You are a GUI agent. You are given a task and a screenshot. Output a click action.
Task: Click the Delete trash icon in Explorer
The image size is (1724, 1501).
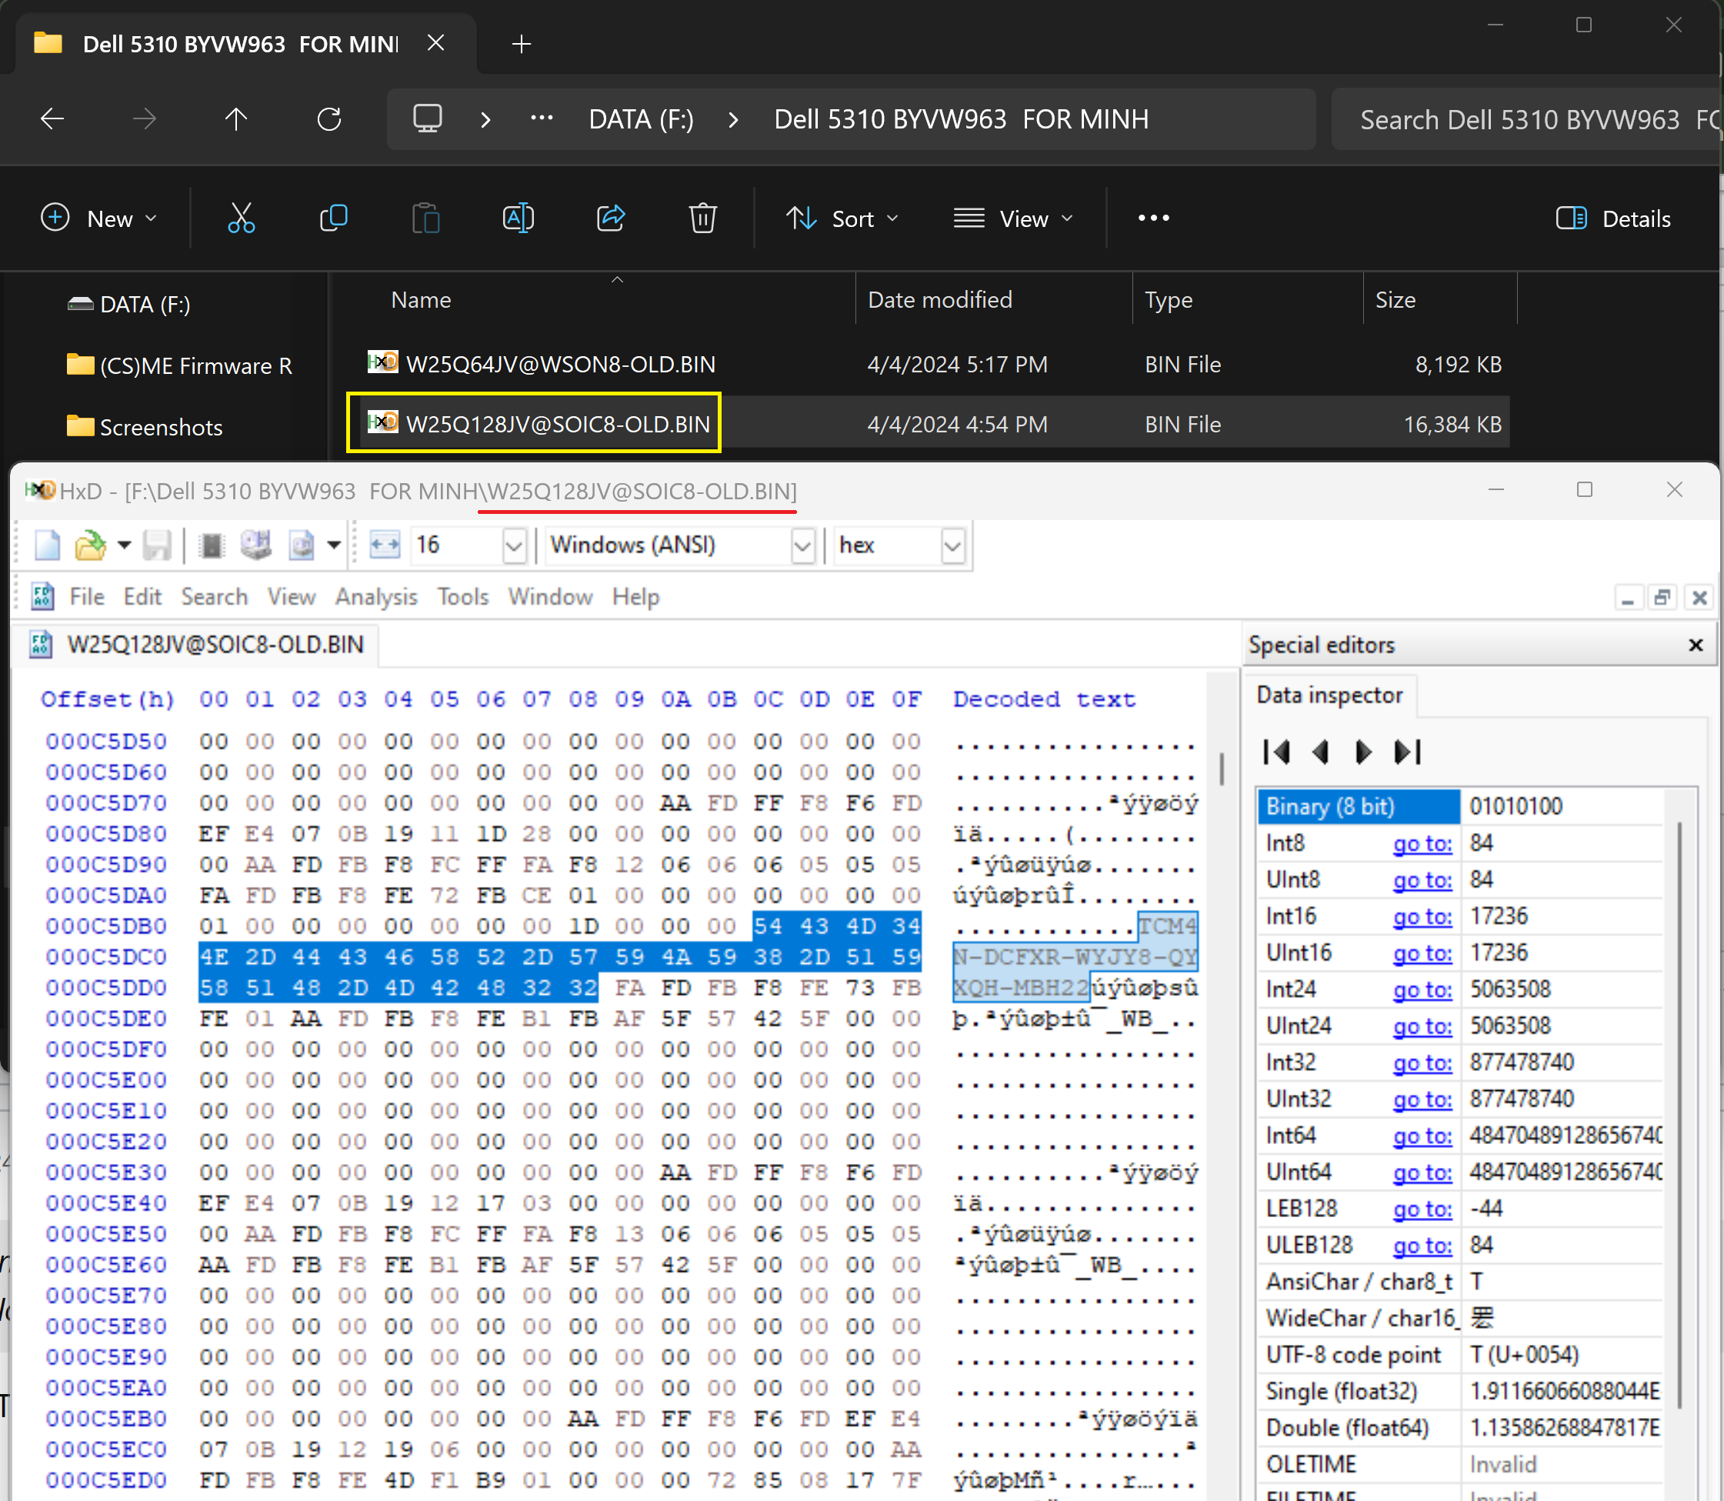[702, 218]
